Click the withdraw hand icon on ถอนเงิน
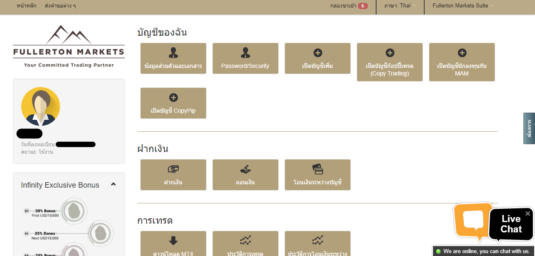This screenshot has width=535, height=256. point(246,169)
